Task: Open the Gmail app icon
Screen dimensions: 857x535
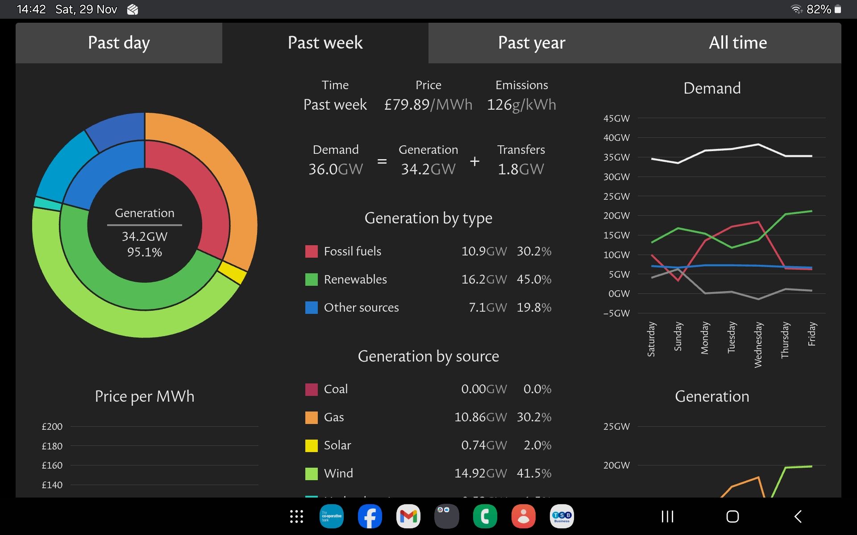Action: (408, 516)
